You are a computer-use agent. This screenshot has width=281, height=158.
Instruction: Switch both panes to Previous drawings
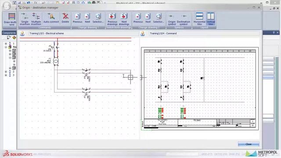coord(112,19)
